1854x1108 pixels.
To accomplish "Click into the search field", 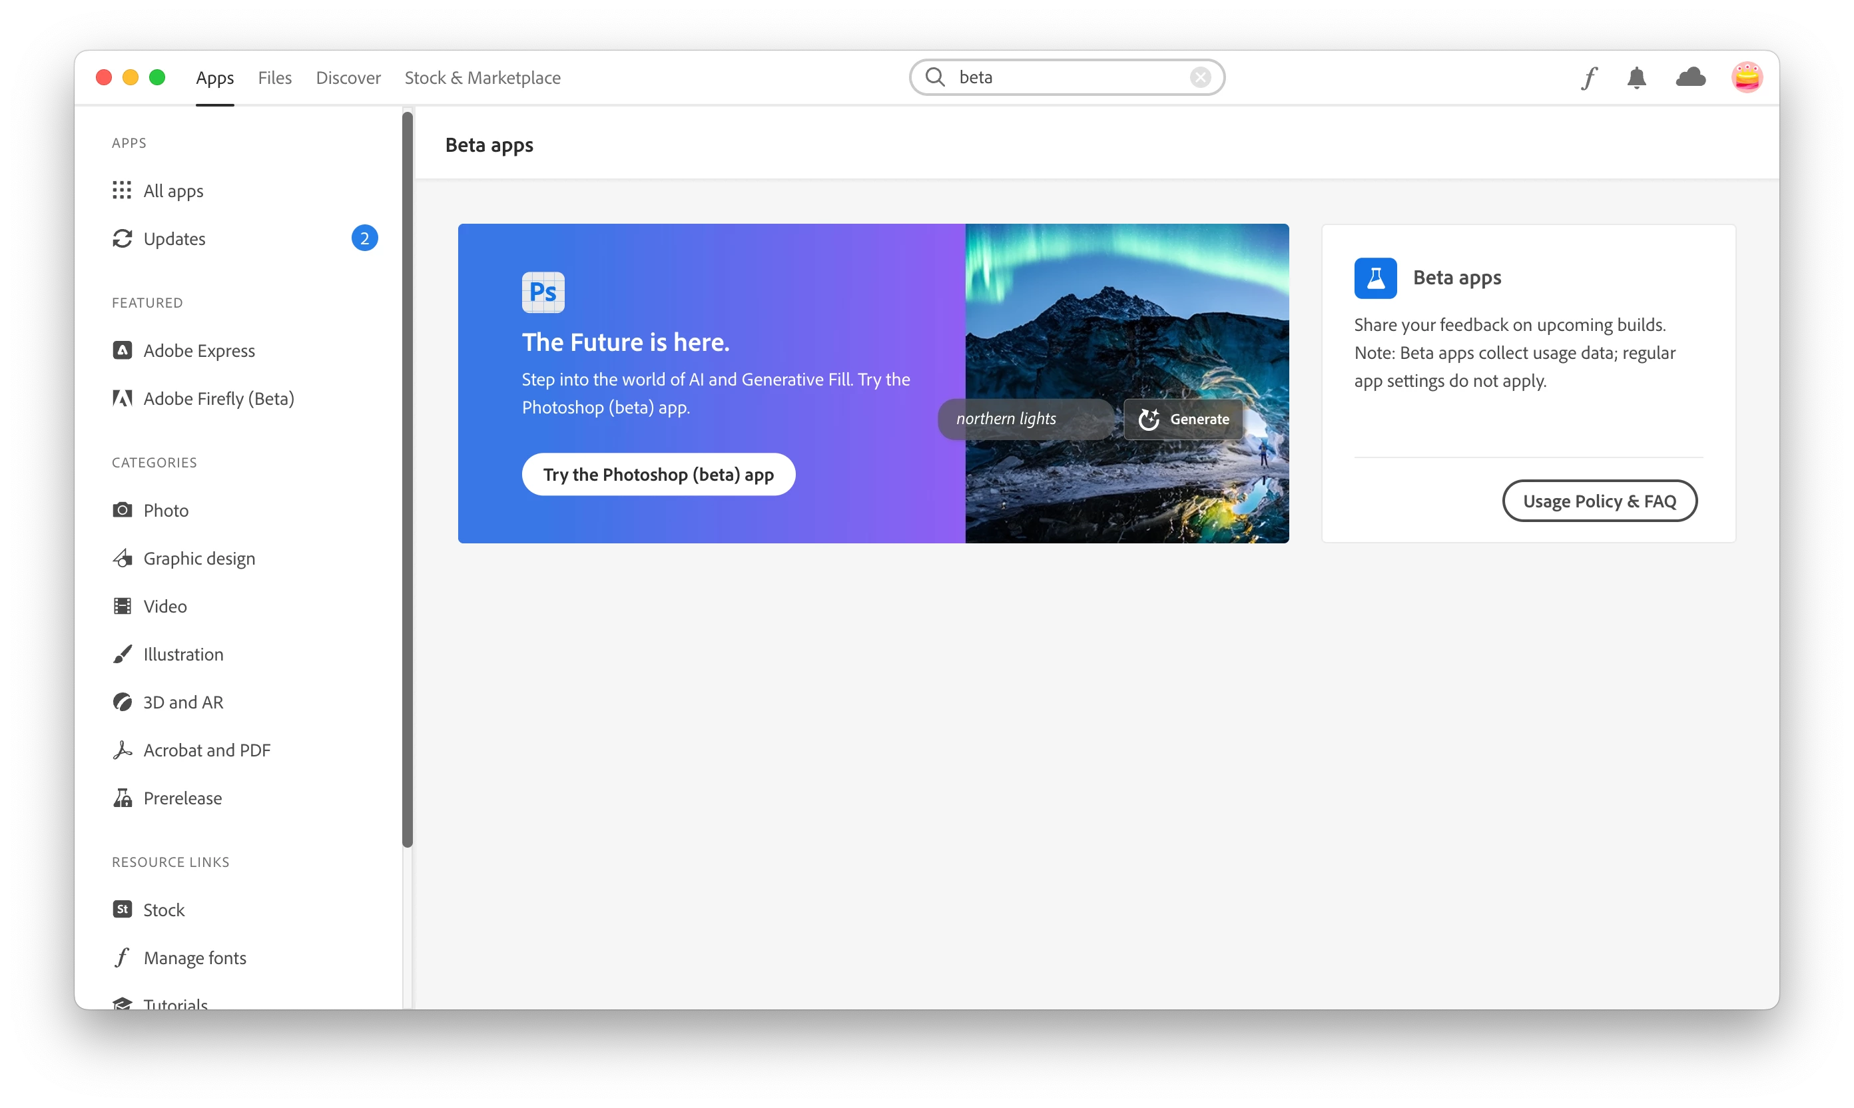I will coord(1068,78).
